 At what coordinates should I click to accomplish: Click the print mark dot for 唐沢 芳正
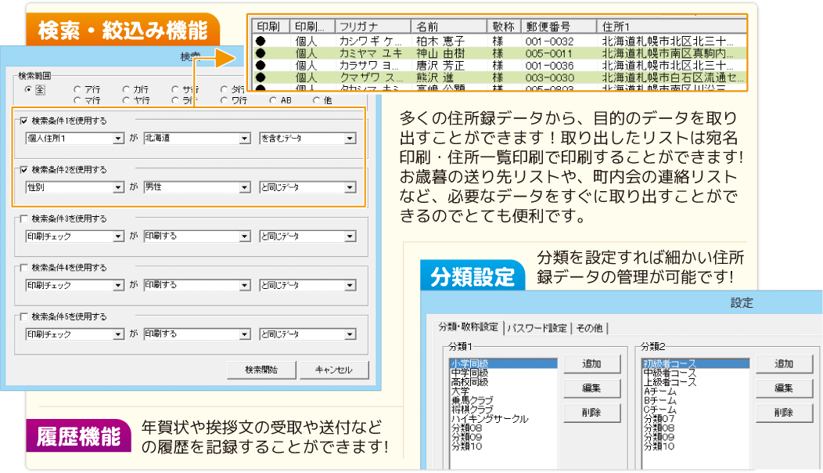click(261, 66)
